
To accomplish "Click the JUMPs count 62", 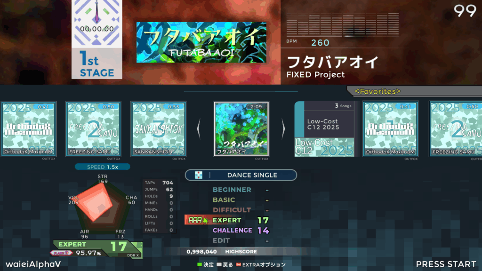I will 169,190.
